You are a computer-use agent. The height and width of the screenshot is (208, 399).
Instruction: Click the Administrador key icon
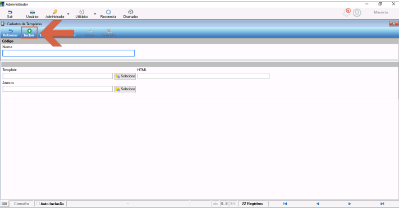point(55,12)
